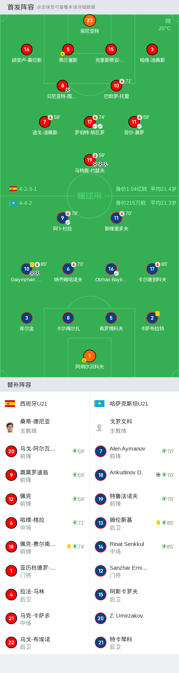Select substitute 18 Ankudinov D. entry
179x673 pixels.
coord(134,475)
